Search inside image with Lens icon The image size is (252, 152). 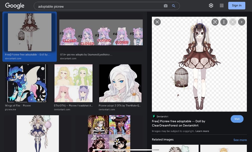[x=215, y=22]
